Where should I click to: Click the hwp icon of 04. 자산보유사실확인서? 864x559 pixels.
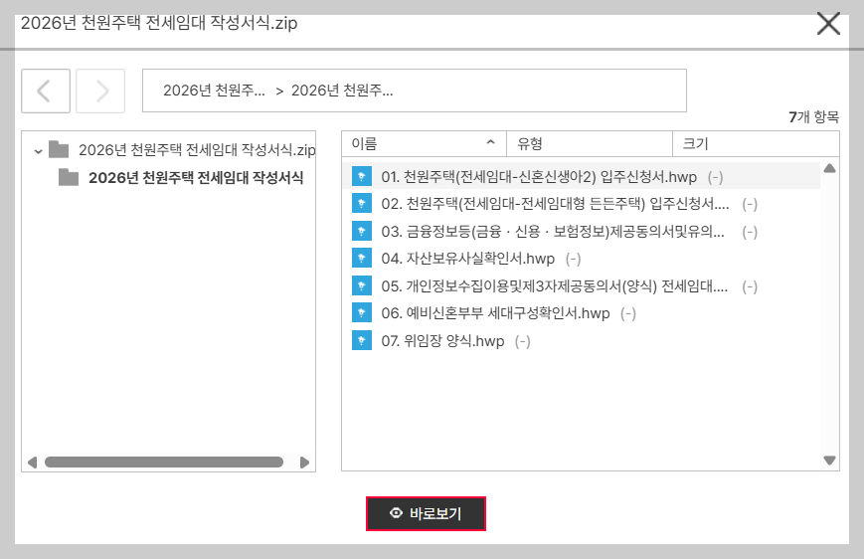[362, 259]
